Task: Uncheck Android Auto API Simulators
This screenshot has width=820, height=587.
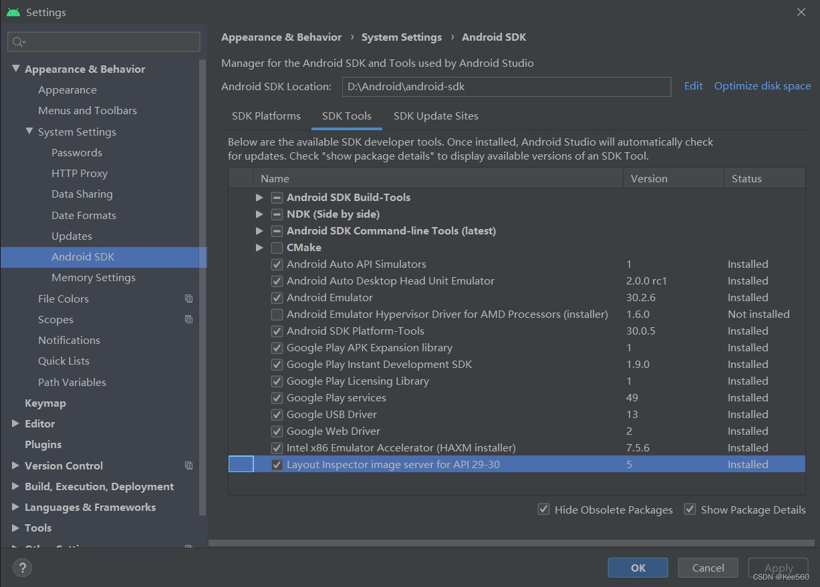Action: (277, 264)
